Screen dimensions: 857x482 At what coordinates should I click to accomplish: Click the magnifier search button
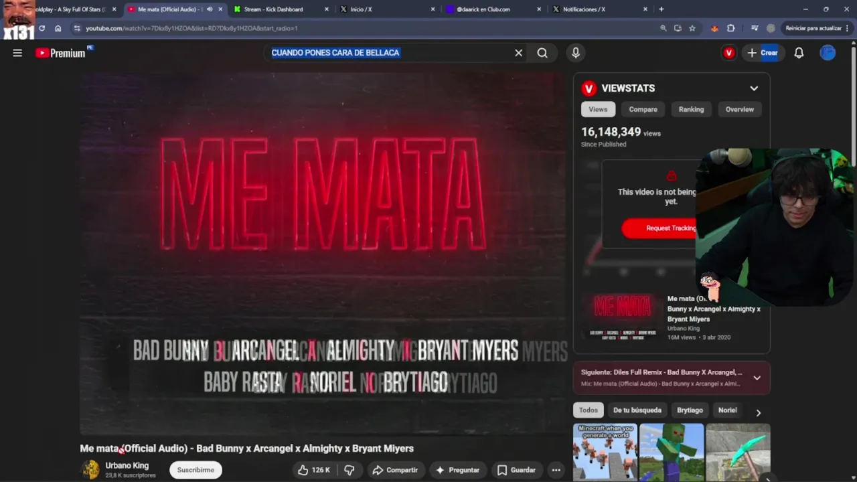(x=542, y=53)
